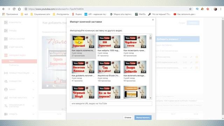224x126 pixels.
Task: Open the Chrome three-dot menu
Action: tap(221, 9)
